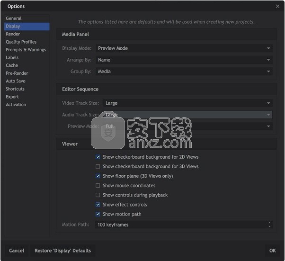The width and height of the screenshot is (285, 261).
Task: Enable Show controls during playback
Action: [98, 195]
